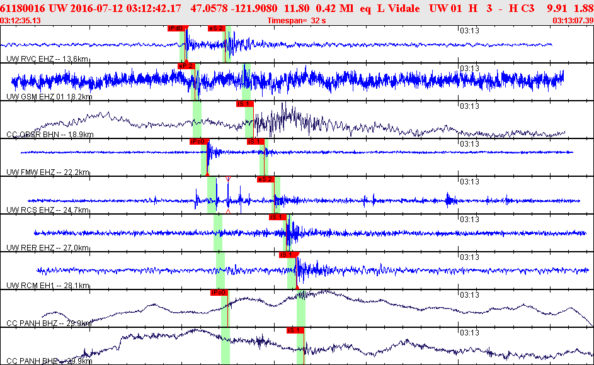Click the event ID 61180016 in the header

point(23,8)
